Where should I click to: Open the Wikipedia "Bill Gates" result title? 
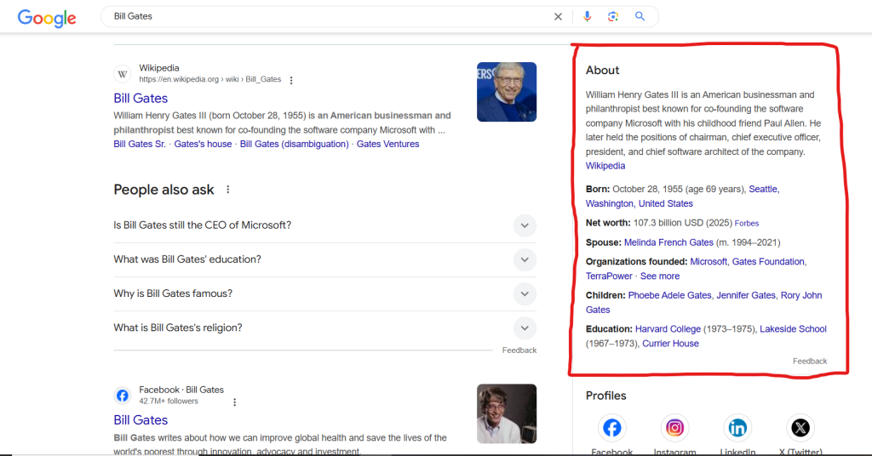[x=141, y=98]
